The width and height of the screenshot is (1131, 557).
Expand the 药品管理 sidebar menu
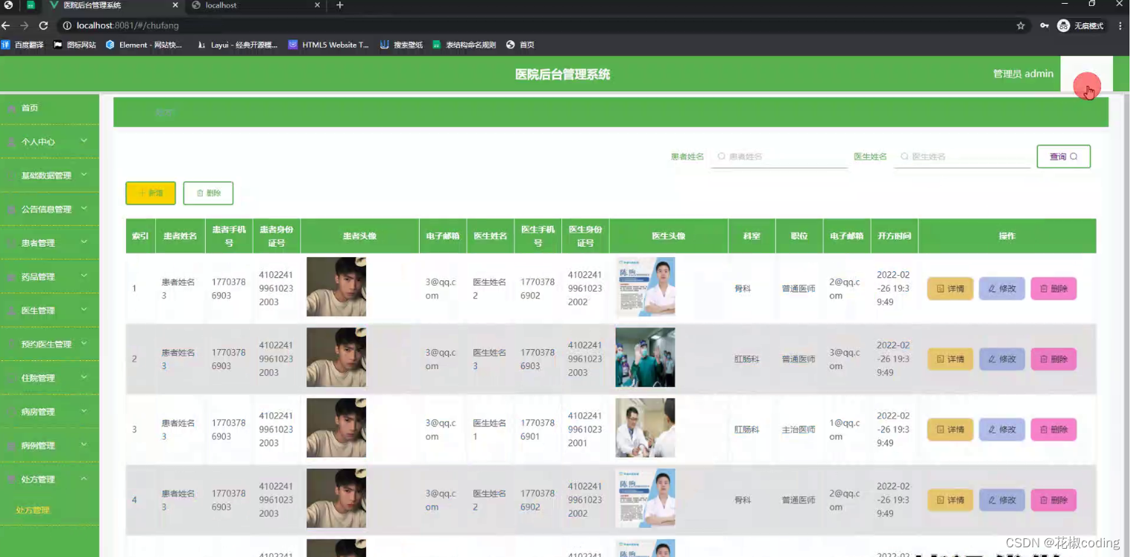pyautogui.click(x=49, y=277)
